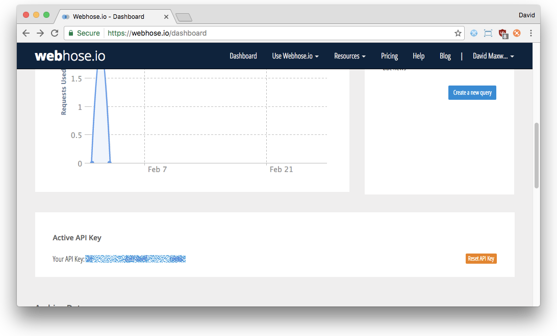
Task: Click the Feb 21 axis label
Action: tap(282, 170)
